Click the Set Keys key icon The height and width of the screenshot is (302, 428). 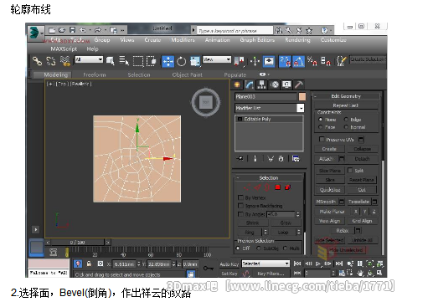[209, 268]
